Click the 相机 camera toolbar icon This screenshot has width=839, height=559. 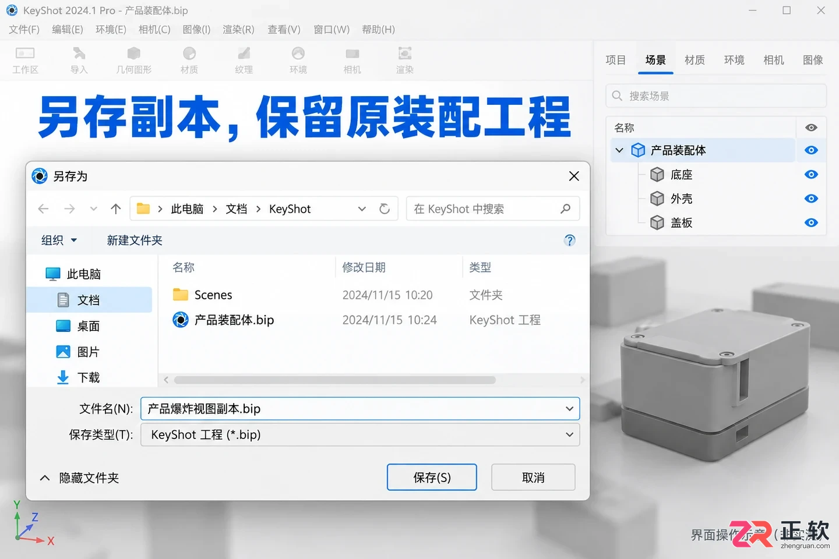(x=352, y=61)
